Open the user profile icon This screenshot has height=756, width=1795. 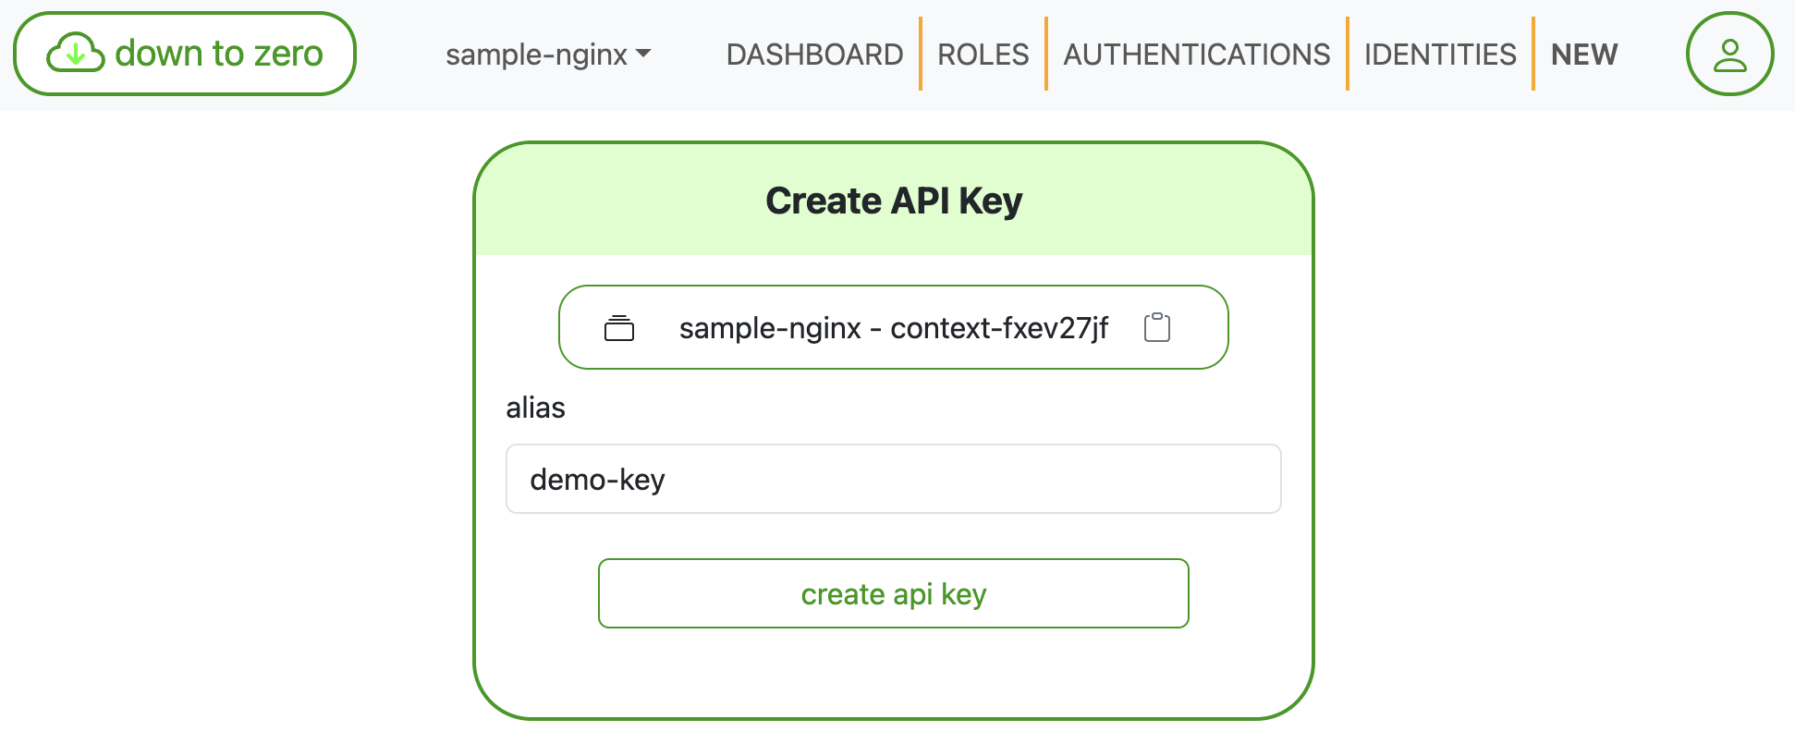[1728, 54]
